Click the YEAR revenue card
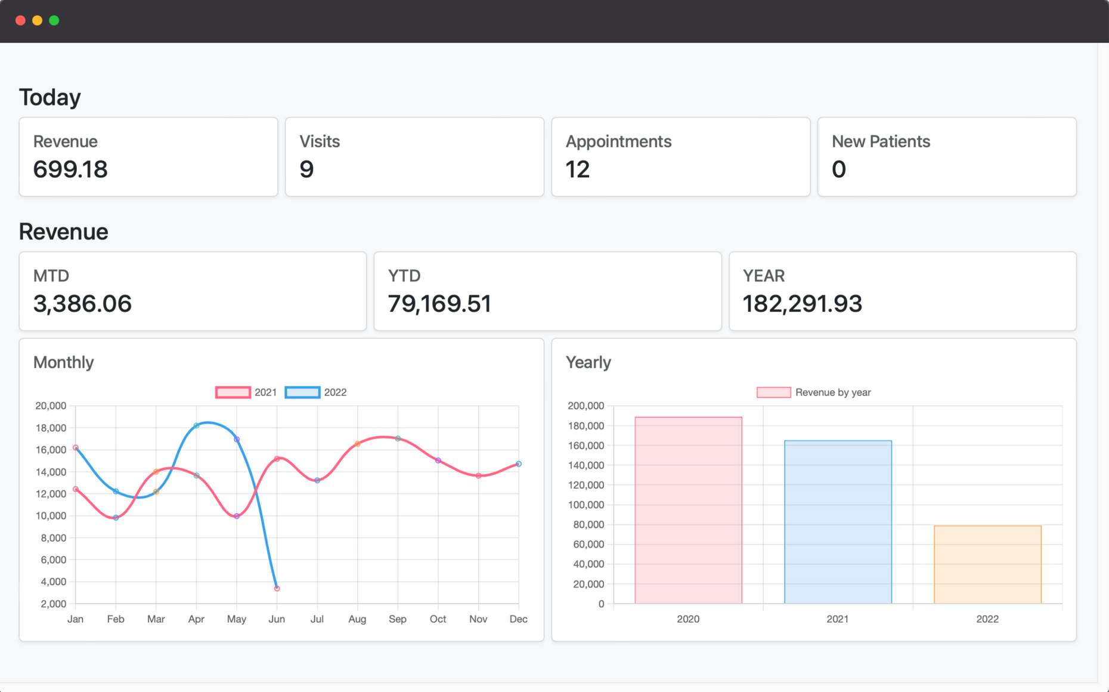The width and height of the screenshot is (1109, 692). 902,291
